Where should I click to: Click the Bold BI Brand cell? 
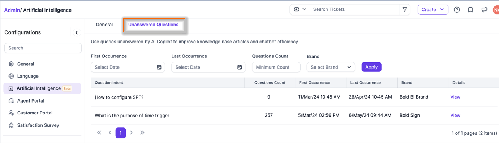[x=414, y=97]
